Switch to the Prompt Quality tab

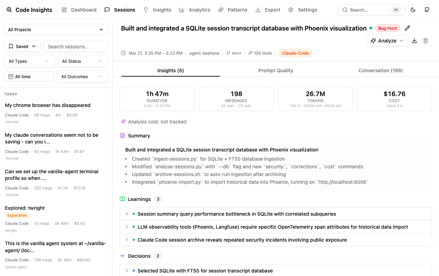pos(276,70)
